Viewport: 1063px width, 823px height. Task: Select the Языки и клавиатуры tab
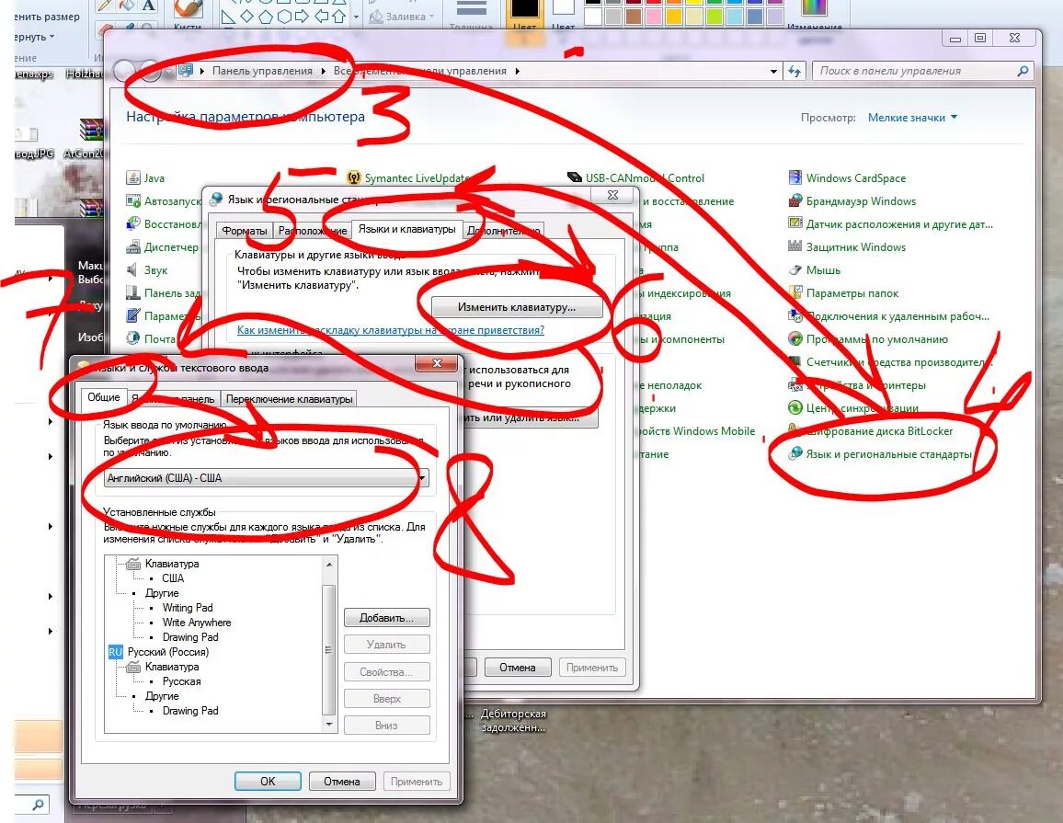click(x=406, y=229)
